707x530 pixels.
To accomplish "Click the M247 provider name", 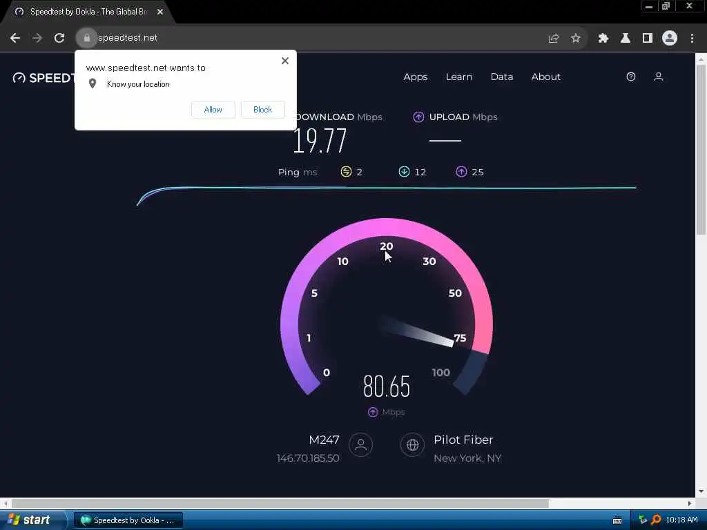I will [324, 440].
